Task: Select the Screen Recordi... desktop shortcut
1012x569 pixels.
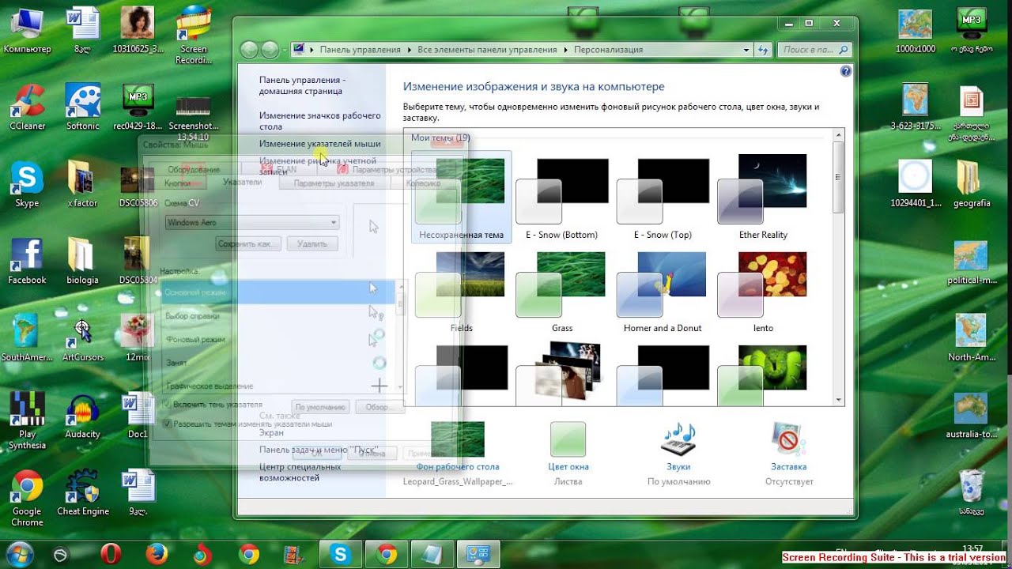Action: 194,36
